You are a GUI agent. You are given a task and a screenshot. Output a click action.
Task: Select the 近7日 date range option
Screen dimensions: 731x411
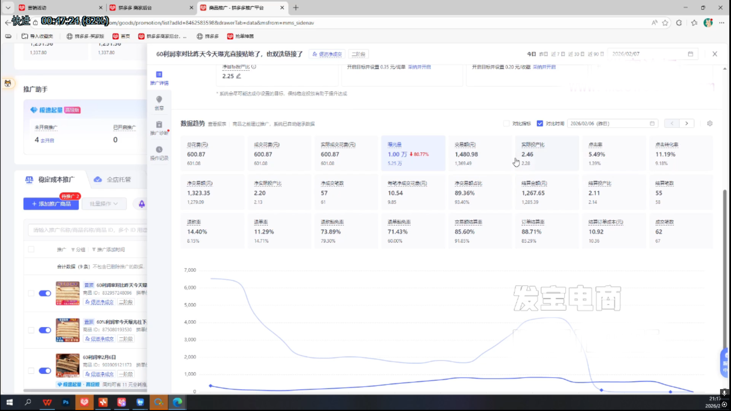558,54
